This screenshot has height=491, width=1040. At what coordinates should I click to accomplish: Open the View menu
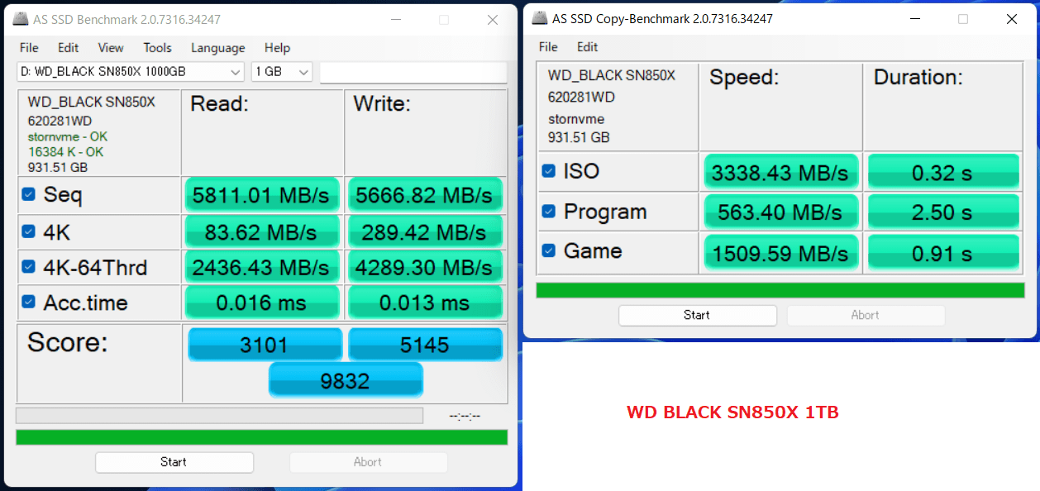(111, 48)
